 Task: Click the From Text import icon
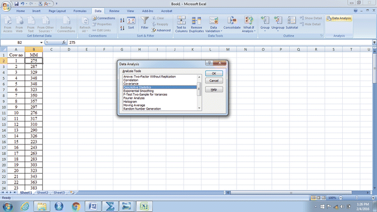click(31, 24)
